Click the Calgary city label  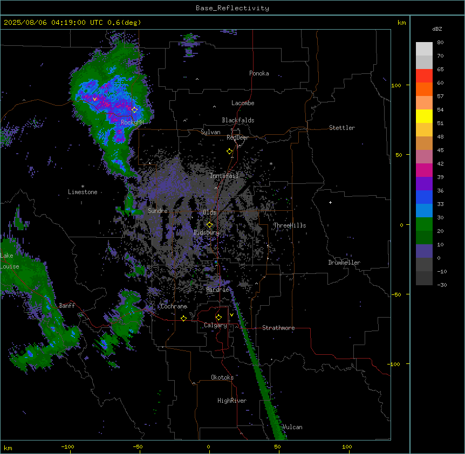[x=215, y=325]
